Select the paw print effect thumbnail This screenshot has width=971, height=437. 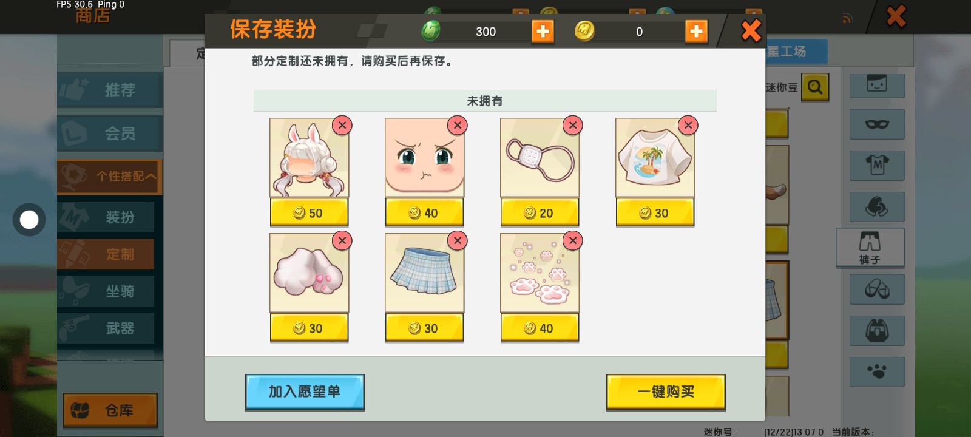pos(540,273)
